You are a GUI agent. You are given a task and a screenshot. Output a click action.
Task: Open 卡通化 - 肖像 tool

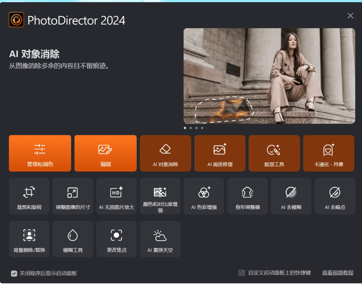point(329,153)
